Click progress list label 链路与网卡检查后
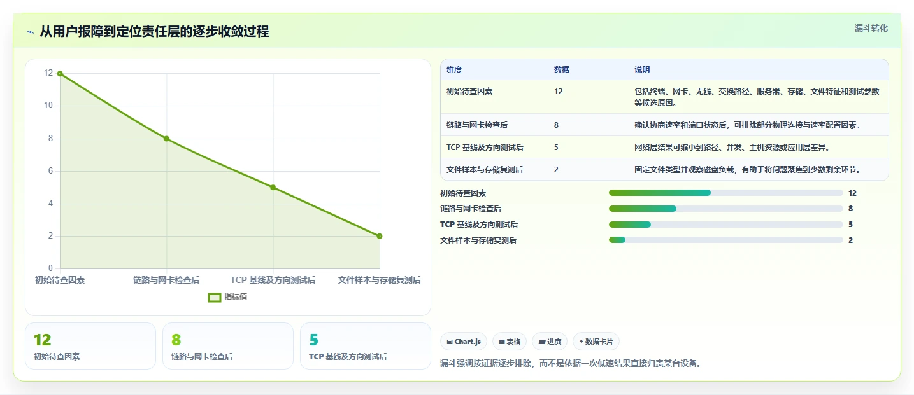914x395 pixels. (x=471, y=209)
